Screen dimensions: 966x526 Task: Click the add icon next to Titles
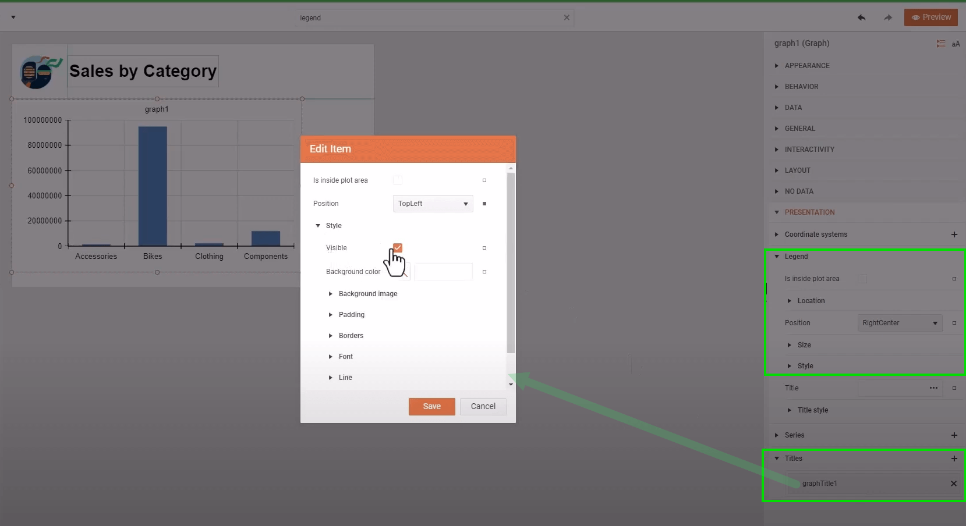click(954, 459)
